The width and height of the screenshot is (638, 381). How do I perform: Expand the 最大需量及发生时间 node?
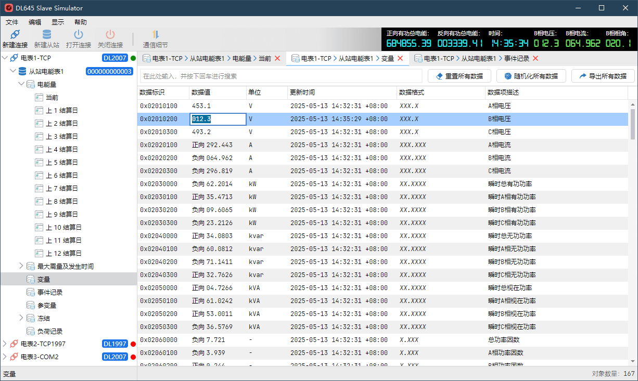21,266
